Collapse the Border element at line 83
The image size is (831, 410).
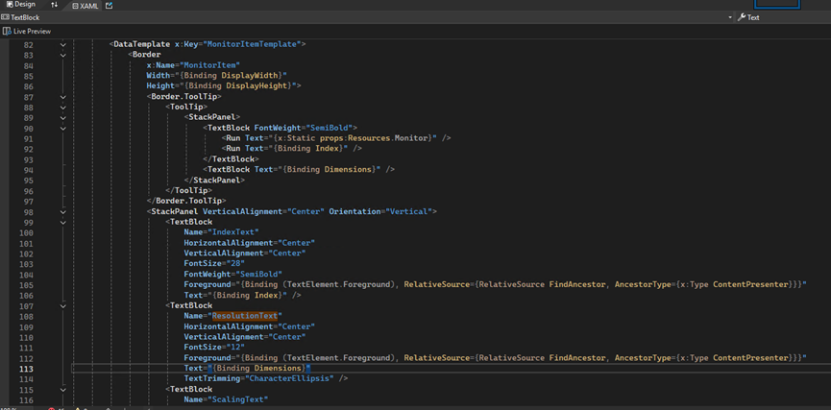(x=63, y=55)
